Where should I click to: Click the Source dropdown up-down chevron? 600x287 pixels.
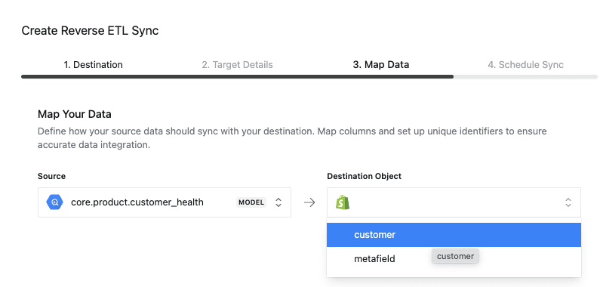(278, 202)
